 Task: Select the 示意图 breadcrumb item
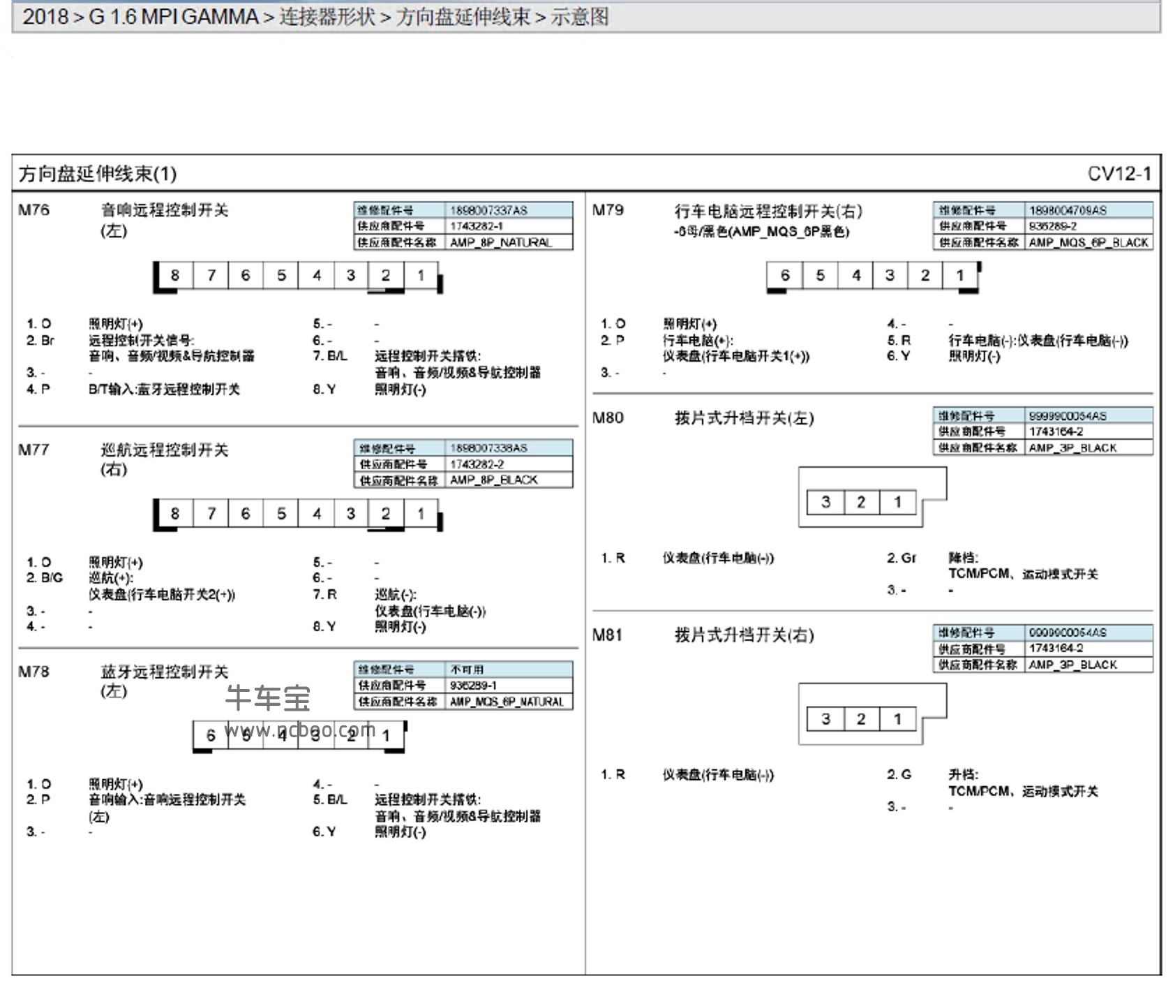[580, 17]
